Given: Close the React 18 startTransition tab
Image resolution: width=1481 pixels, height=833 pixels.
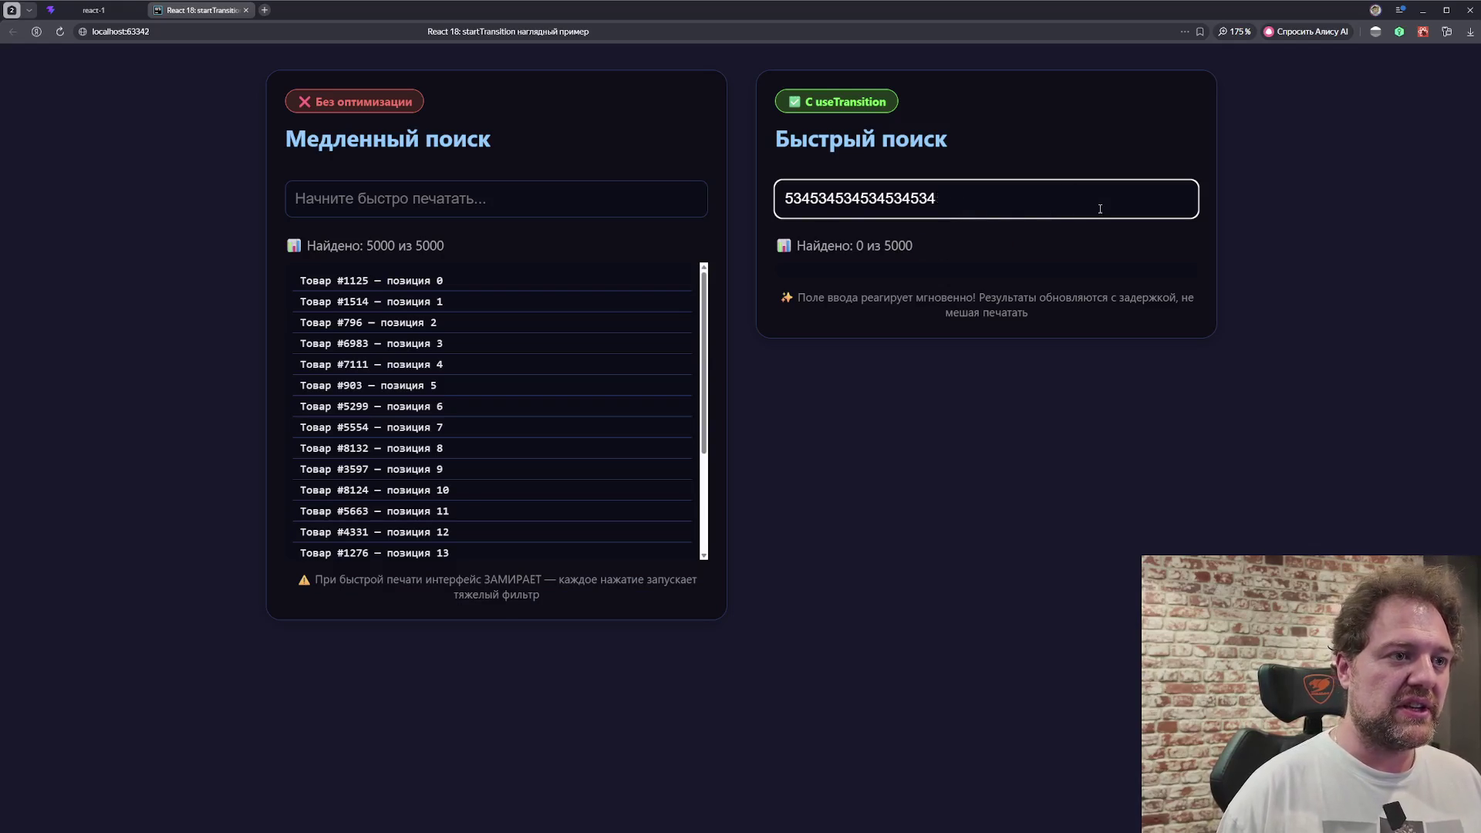Looking at the screenshot, I should tap(246, 10).
